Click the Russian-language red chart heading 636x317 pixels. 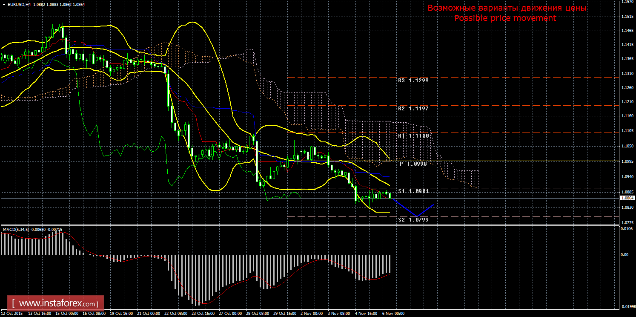coord(507,8)
